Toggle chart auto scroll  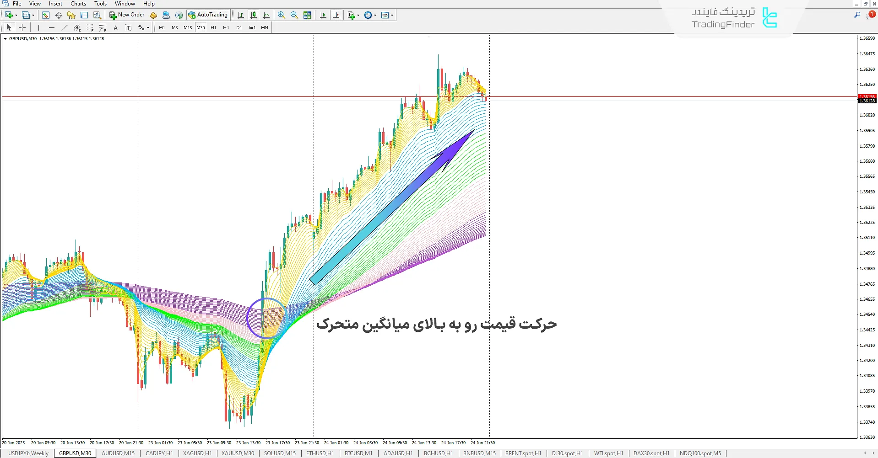click(x=323, y=15)
